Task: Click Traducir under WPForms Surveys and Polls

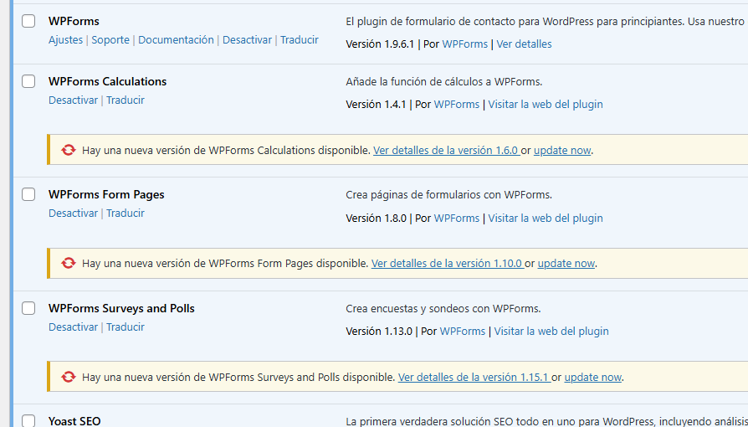Action: 125,327
